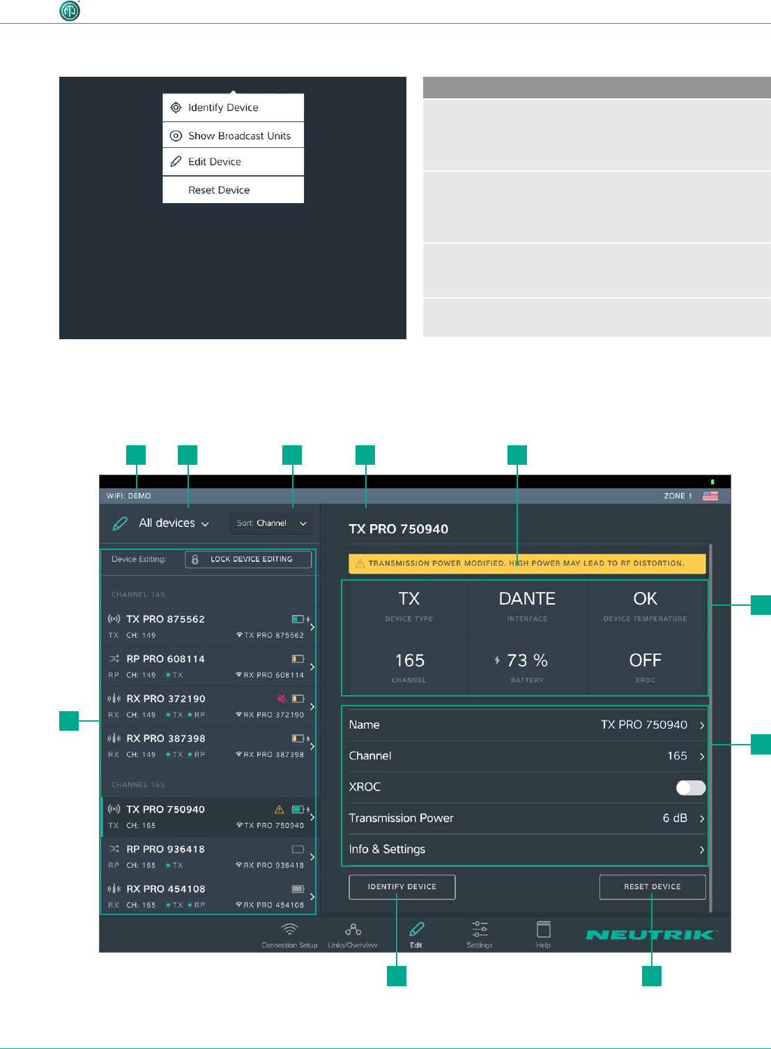The image size is (771, 1049).
Task: Pick Edit Device from the popup menu
Action: click(233, 162)
